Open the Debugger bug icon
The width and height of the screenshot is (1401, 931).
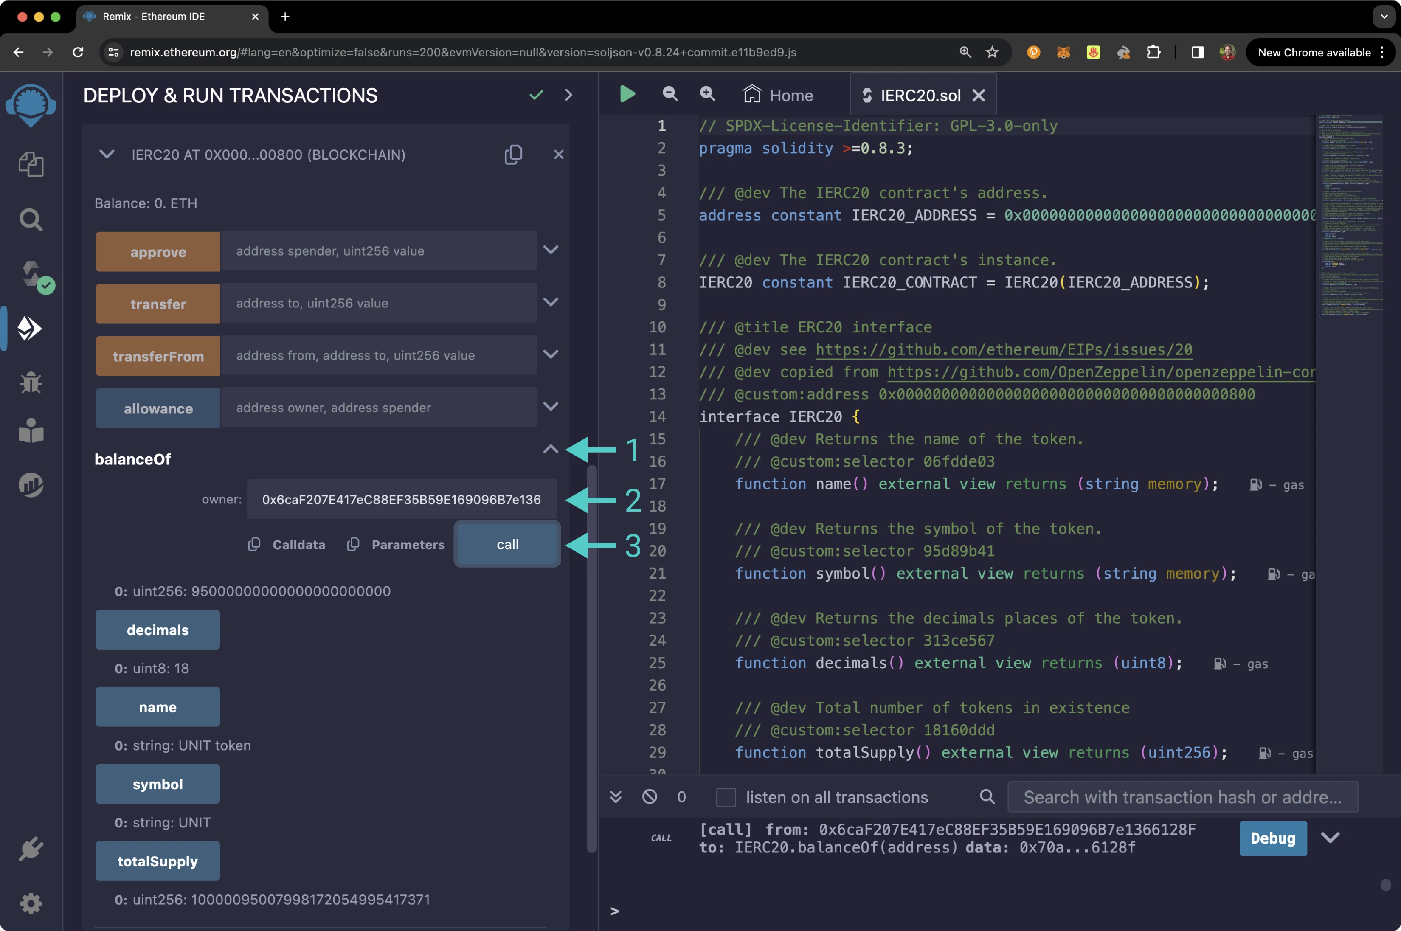pyautogui.click(x=31, y=383)
